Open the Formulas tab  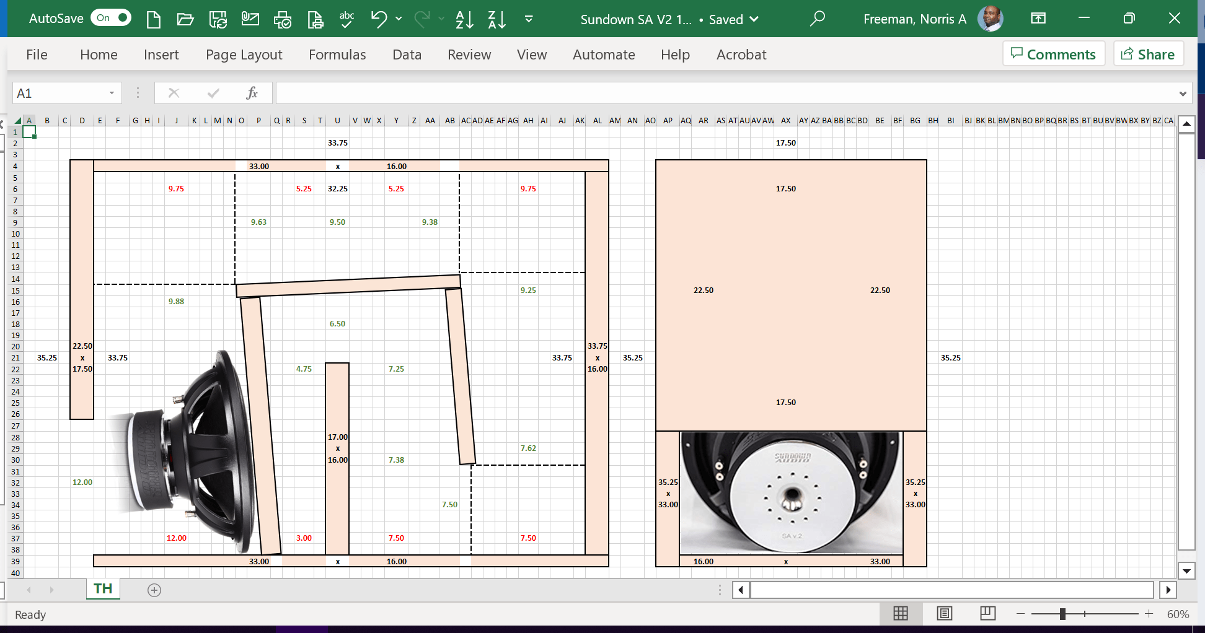click(x=337, y=55)
